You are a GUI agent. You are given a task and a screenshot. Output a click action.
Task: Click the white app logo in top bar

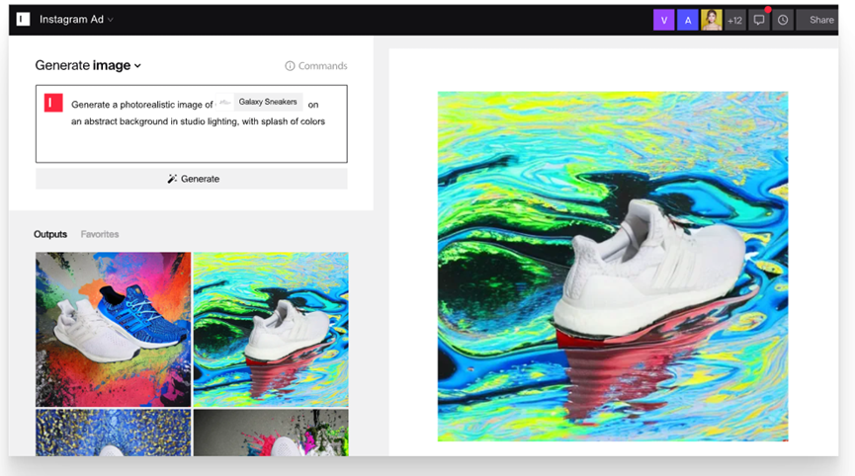(x=23, y=20)
